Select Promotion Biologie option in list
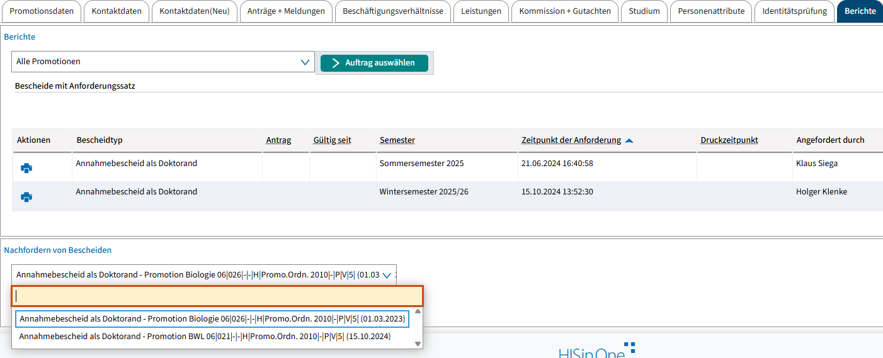Image resolution: width=883 pixels, height=358 pixels. [212, 319]
